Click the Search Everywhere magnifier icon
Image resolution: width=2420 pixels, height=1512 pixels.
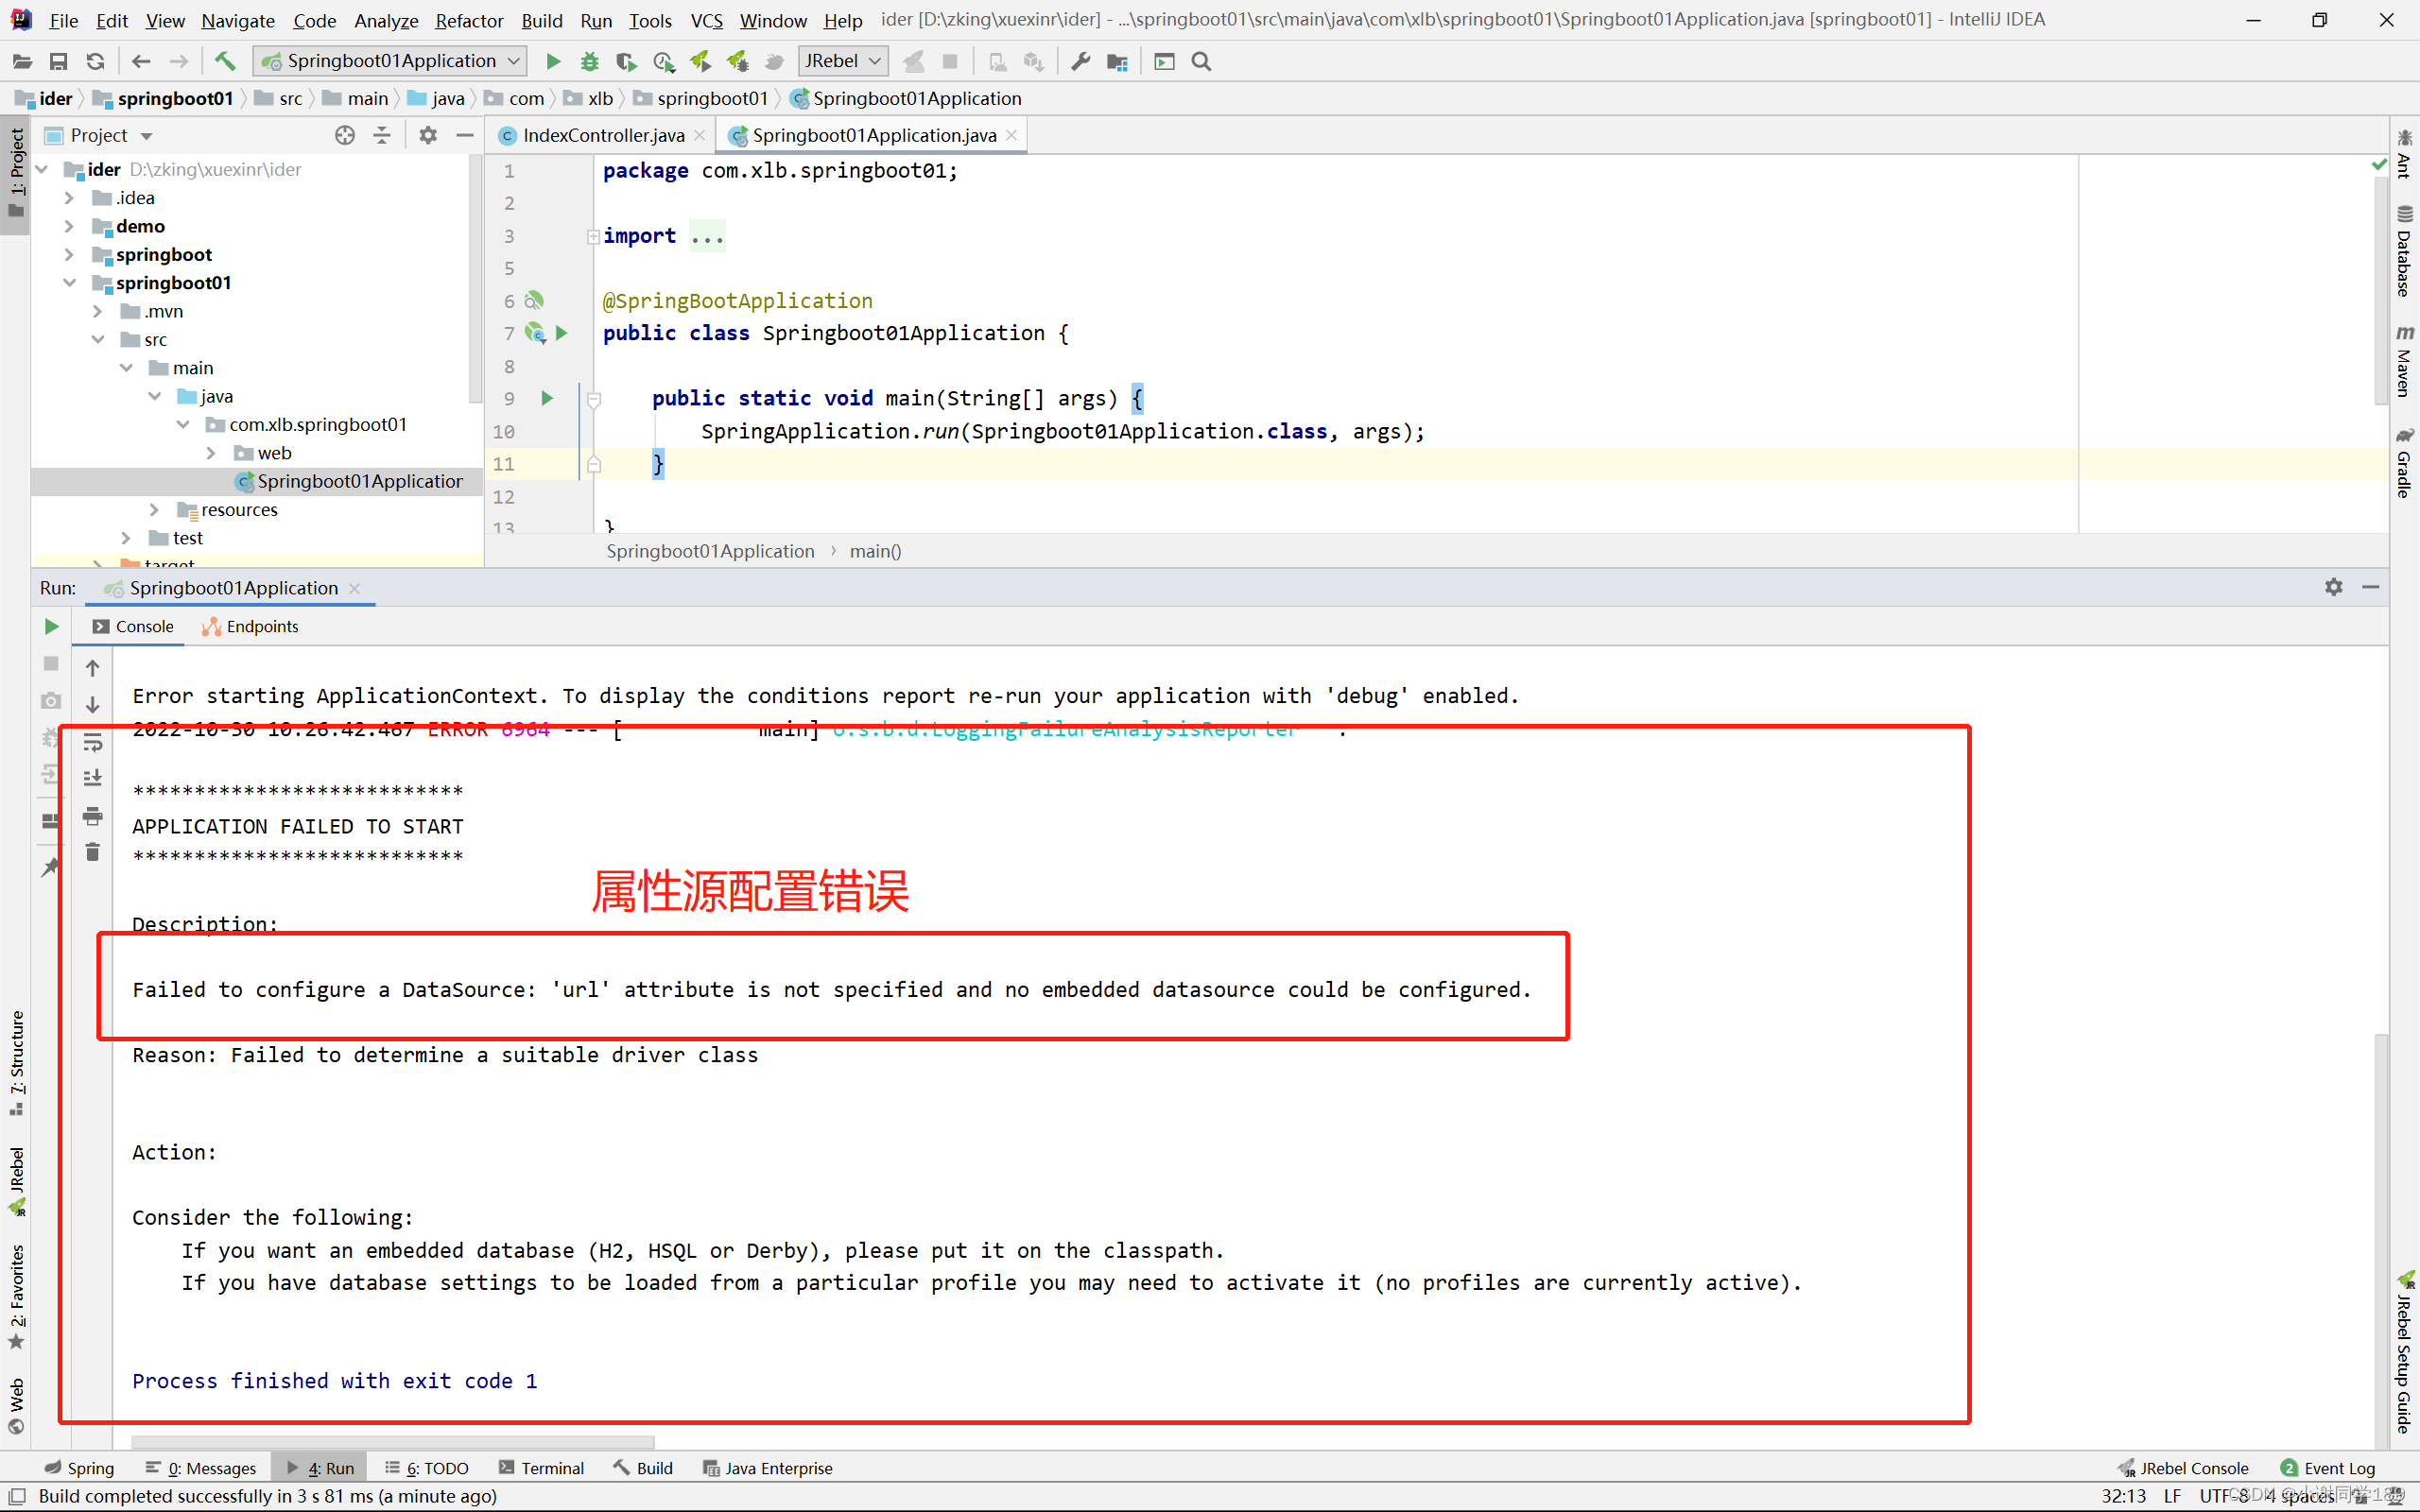tap(1202, 61)
